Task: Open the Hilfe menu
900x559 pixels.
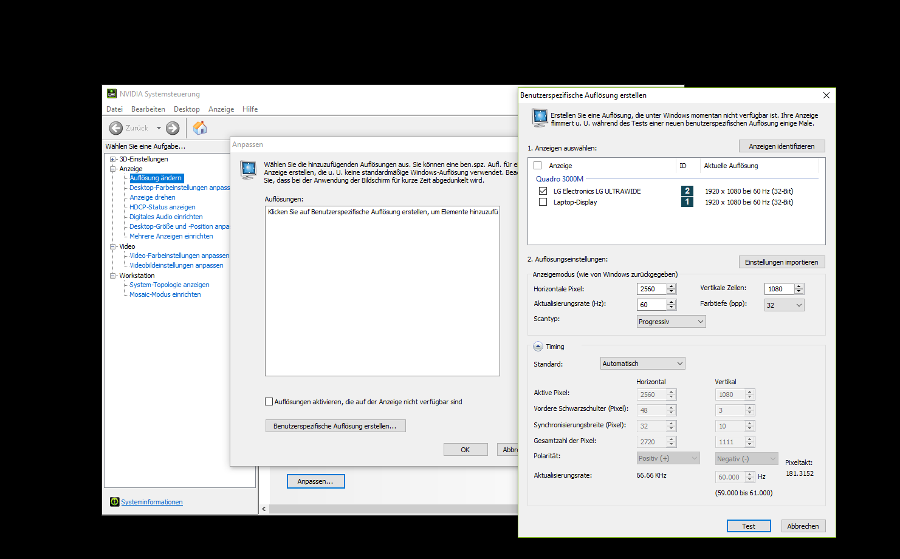Action: coord(250,109)
